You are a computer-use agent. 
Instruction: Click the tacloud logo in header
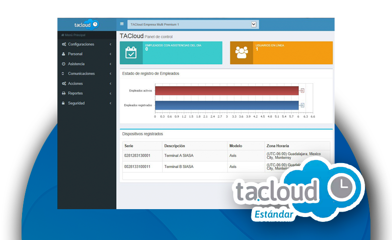87,24
